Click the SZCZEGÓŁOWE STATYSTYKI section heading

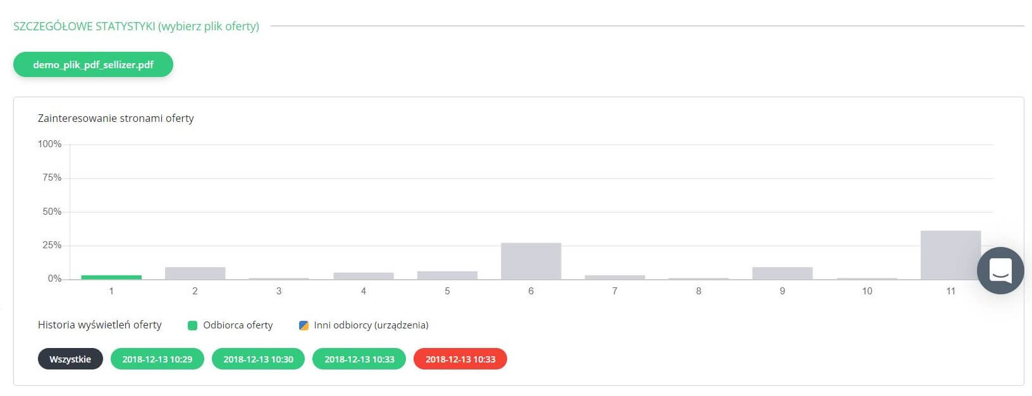click(x=136, y=26)
